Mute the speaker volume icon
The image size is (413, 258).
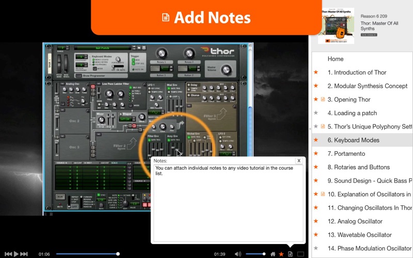tap(237, 254)
